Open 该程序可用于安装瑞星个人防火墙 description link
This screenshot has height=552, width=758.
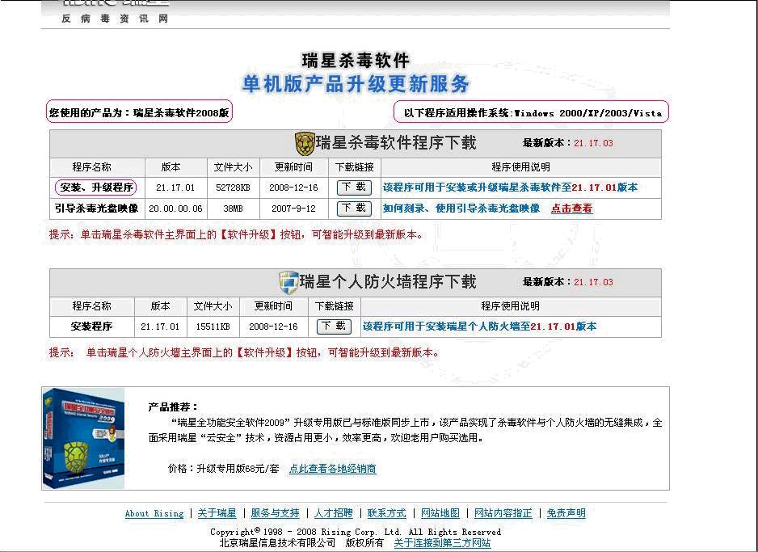coord(479,327)
